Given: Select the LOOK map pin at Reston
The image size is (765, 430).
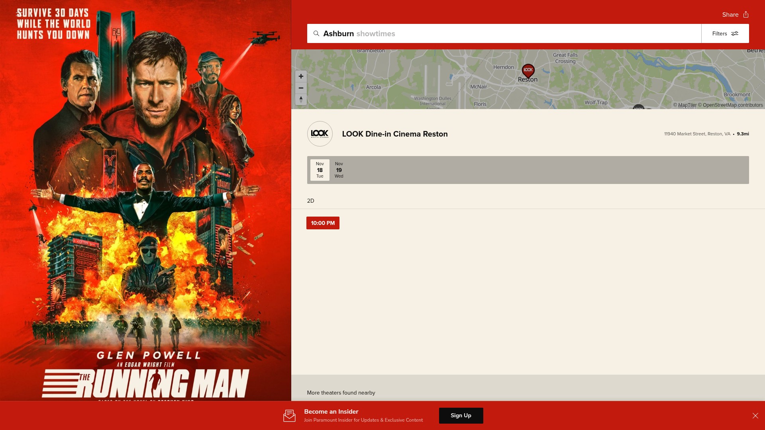Looking at the screenshot, I should pos(528,71).
